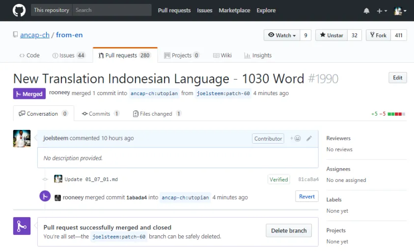This screenshot has width=414, height=251.
Task: Click the purple merge event icon
Action: coord(45,196)
